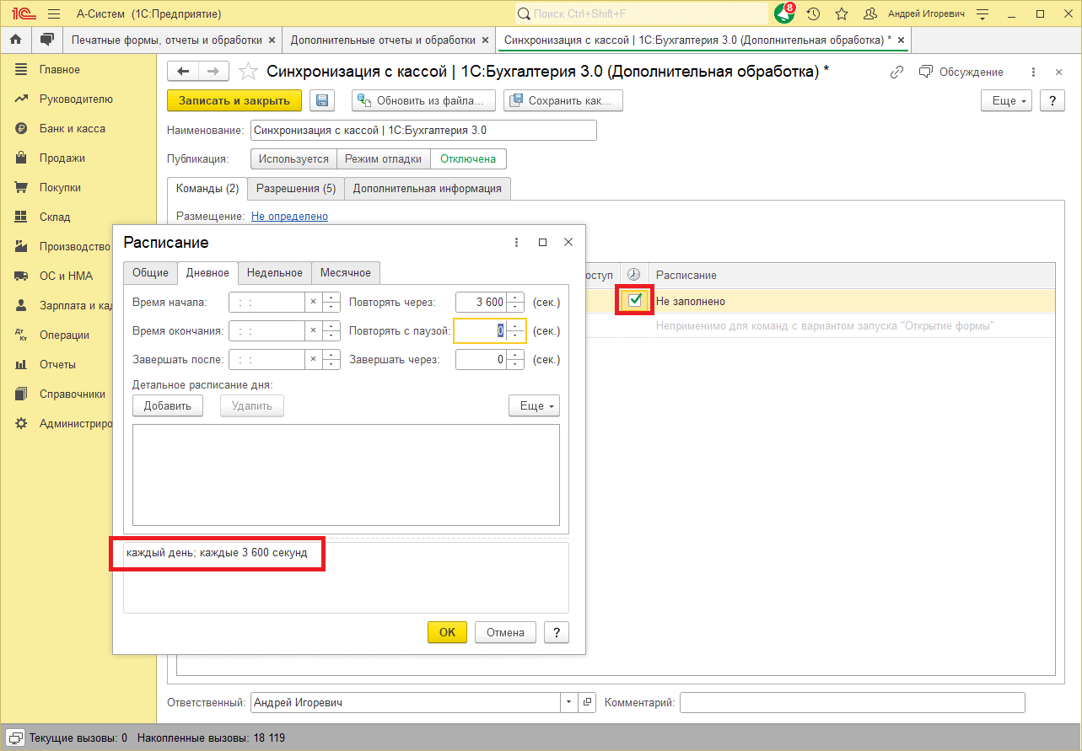This screenshot has height=751, width=1082.
Task: Adjust the Время начала spinner
Action: pos(331,302)
